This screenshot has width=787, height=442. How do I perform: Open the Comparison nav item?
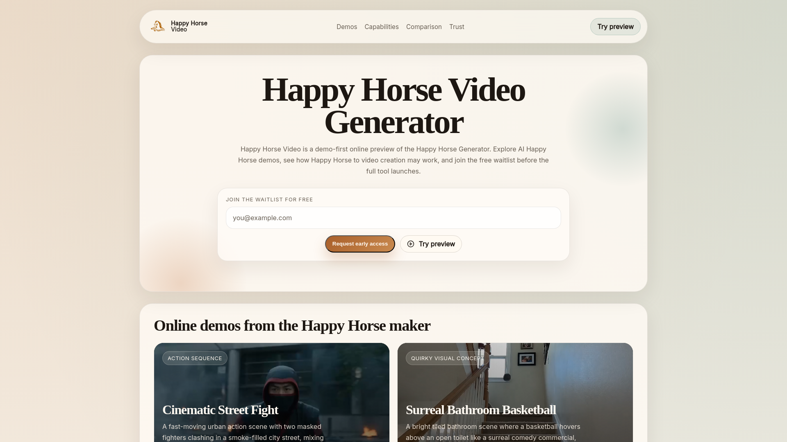coord(424,27)
